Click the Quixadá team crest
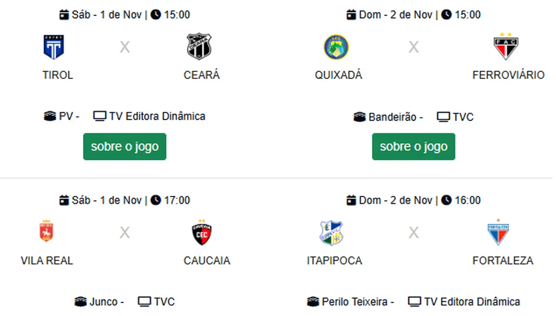 click(x=336, y=47)
